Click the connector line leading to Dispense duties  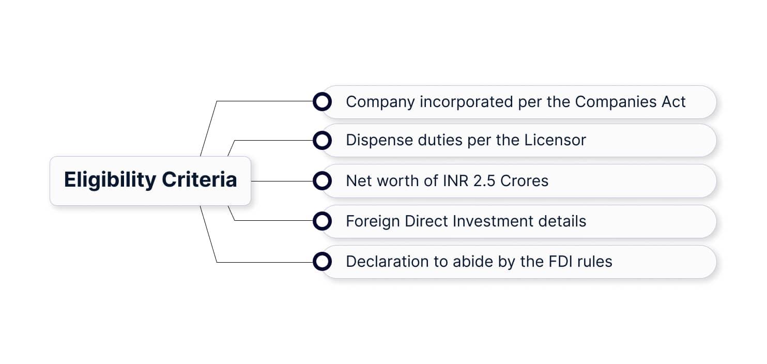(x=274, y=140)
